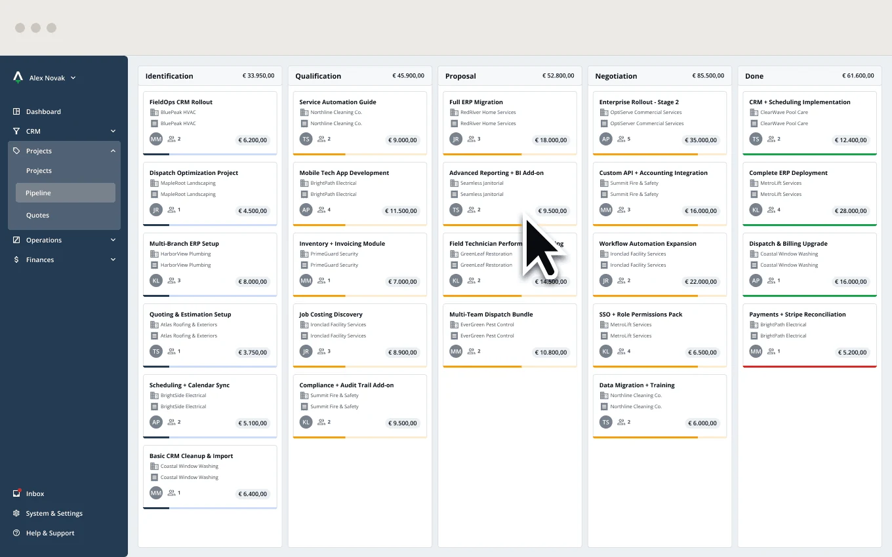Click the Operations icon in the sidebar
This screenshot has width=892, height=557.
(x=17, y=240)
